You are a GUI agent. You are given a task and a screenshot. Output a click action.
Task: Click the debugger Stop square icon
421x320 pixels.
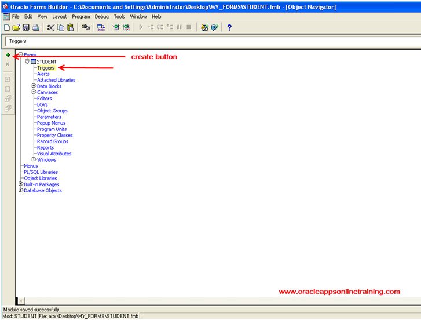click(x=189, y=27)
